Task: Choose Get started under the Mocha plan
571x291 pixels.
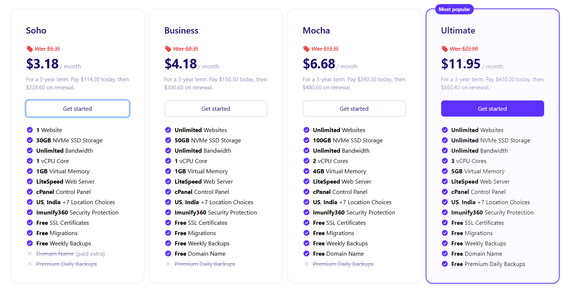Action: coord(354,109)
